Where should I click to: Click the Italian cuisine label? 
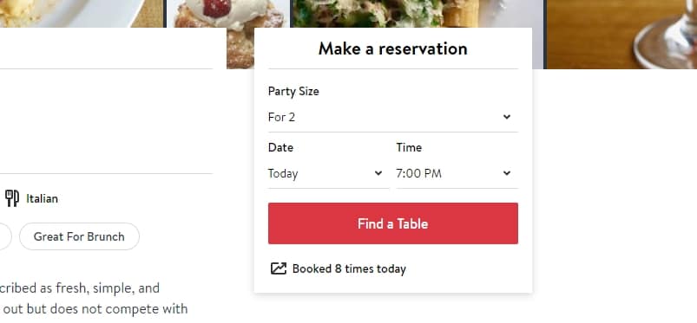pyautogui.click(x=42, y=198)
